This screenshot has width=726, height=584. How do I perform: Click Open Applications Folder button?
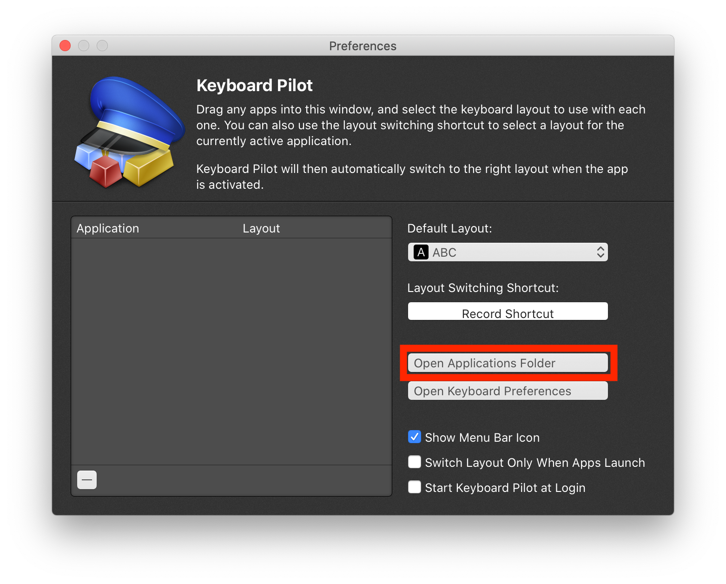click(x=508, y=363)
